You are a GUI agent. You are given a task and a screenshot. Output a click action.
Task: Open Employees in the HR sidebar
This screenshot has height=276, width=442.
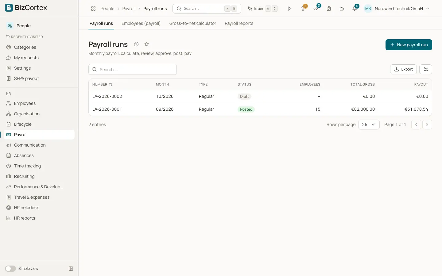[39, 103]
